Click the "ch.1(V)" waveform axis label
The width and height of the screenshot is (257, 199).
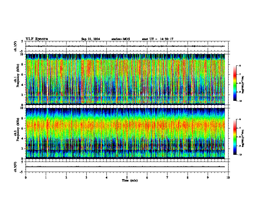[x=15, y=46]
